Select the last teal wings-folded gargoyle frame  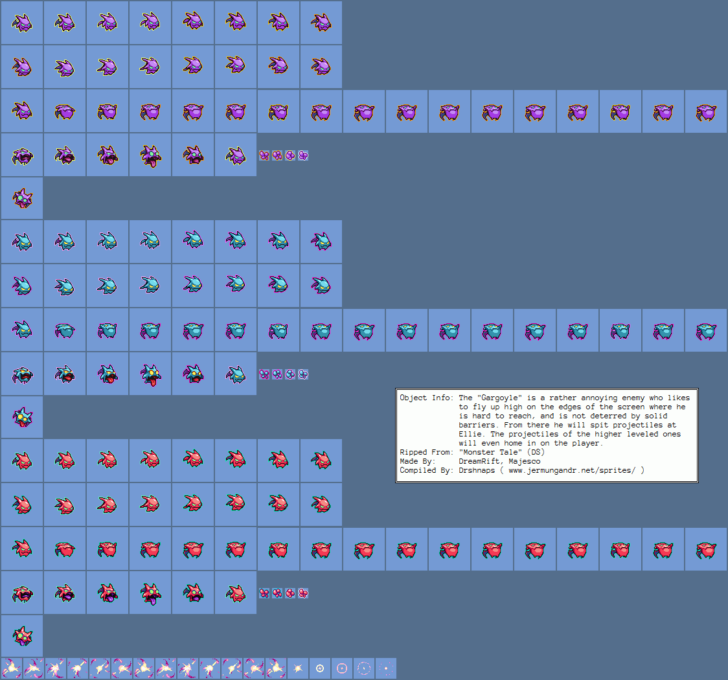(706, 330)
